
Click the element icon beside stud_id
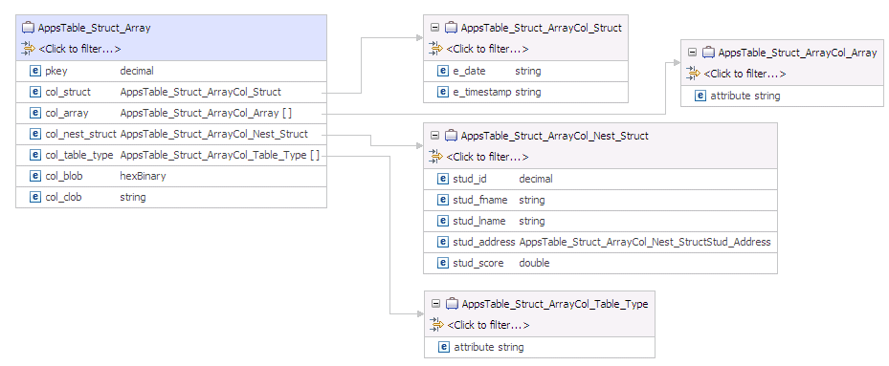pyautogui.click(x=443, y=179)
